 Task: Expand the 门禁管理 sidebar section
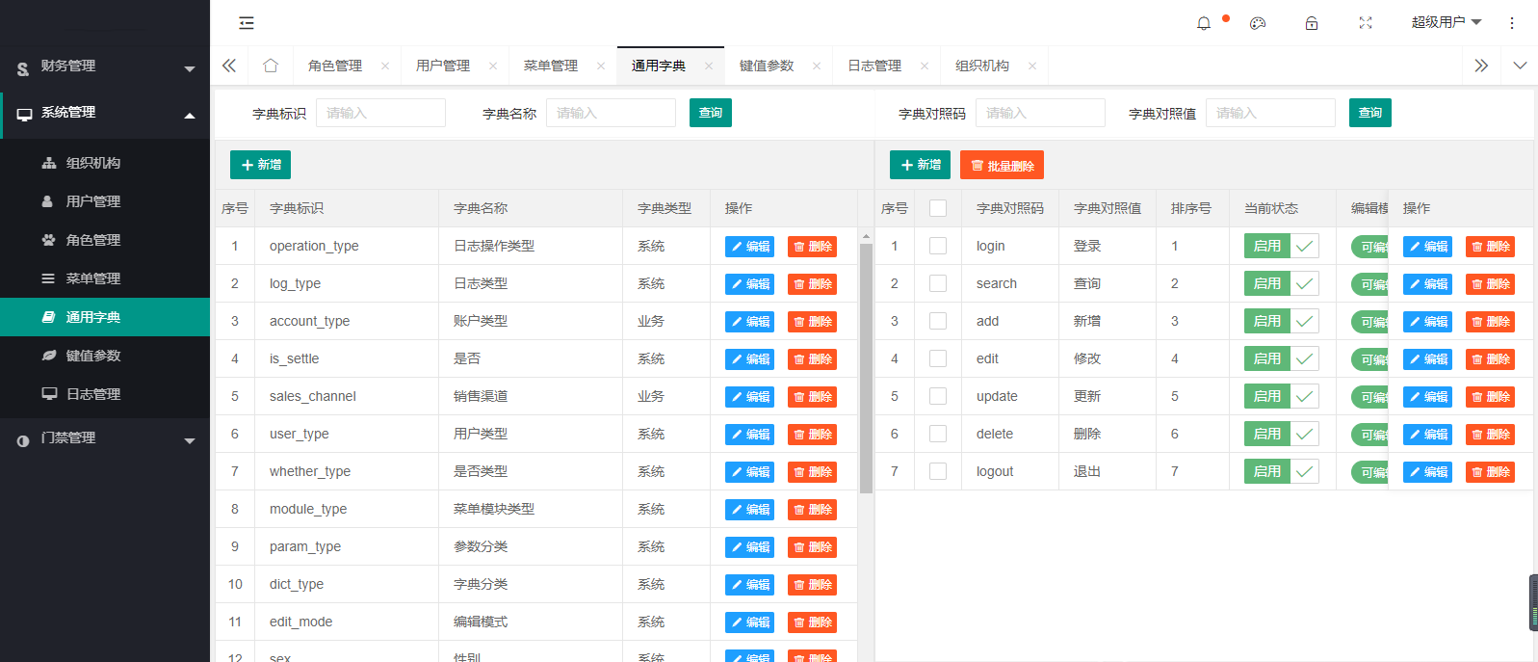click(105, 438)
